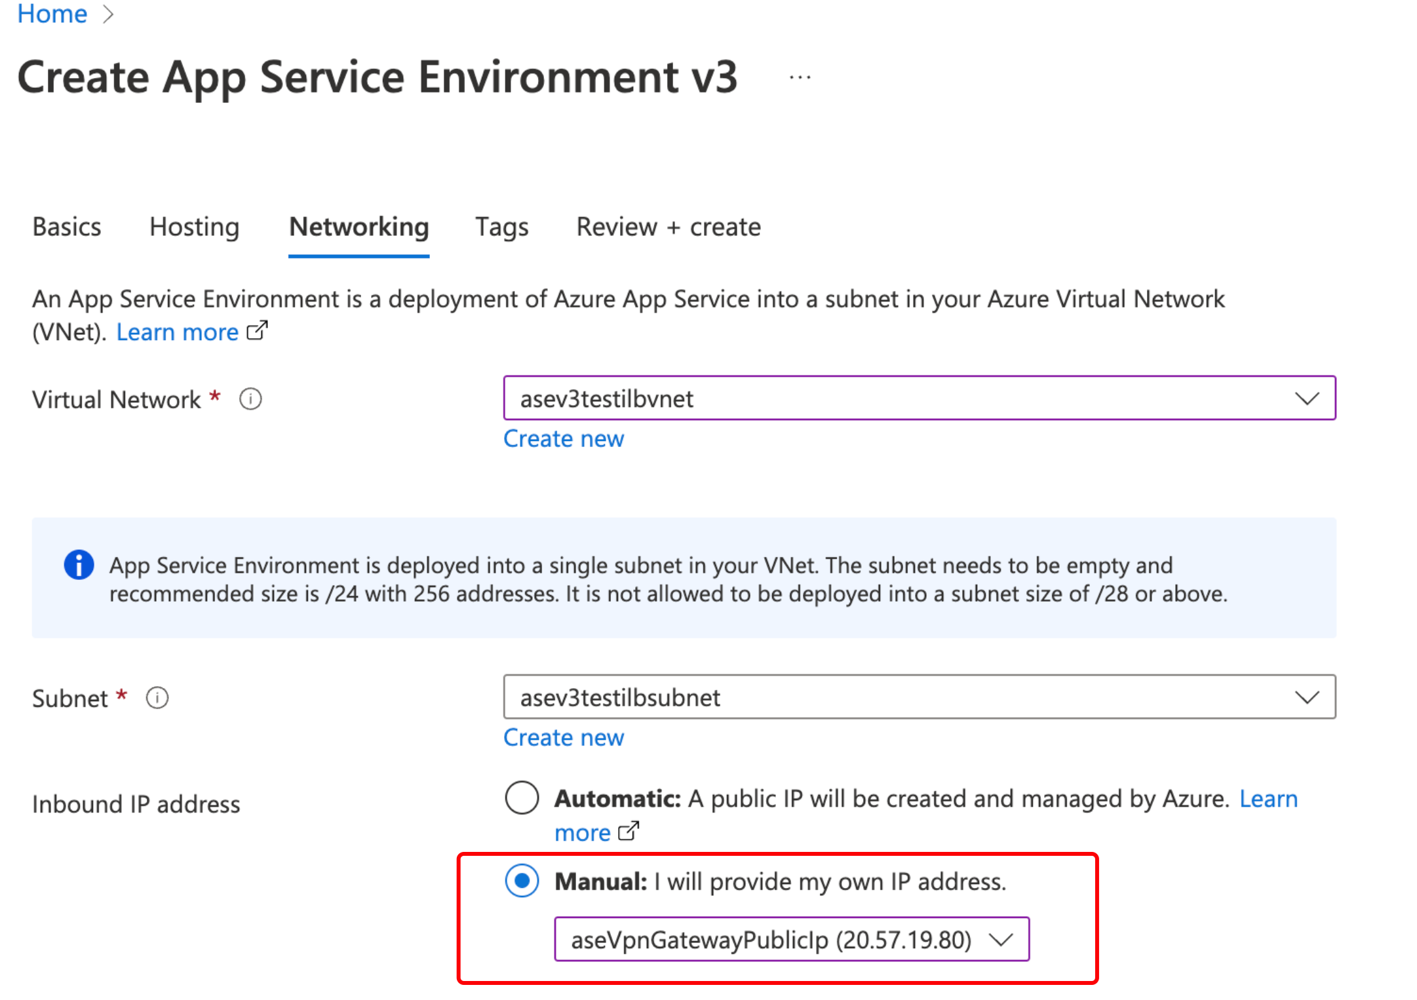Open the Learn more link about VNets
Screen dimensions: 1417x1000
coord(177,331)
